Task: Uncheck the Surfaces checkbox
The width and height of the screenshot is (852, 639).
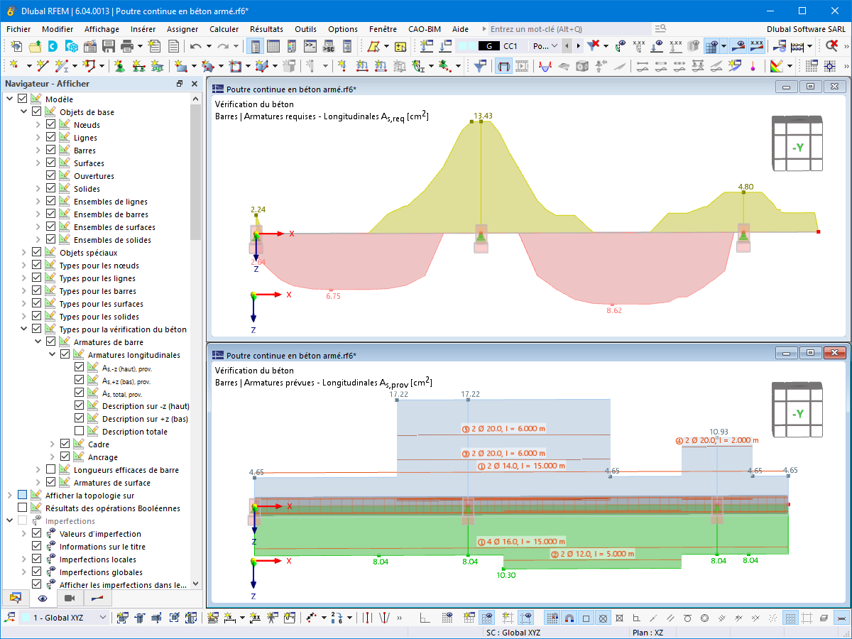Action: tap(51, 163)
